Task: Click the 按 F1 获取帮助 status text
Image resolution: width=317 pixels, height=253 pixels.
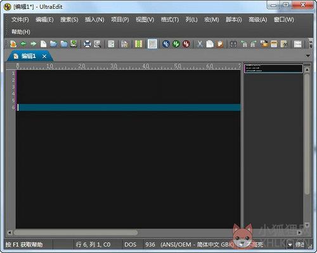Action: (x=24, y=245)
